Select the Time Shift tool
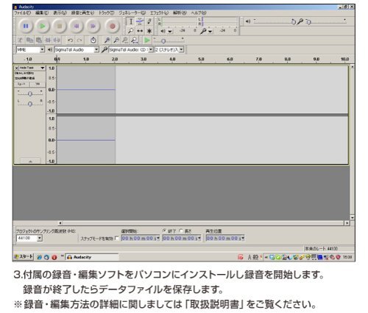Viewport: 368px width, 313px height. pos(140,31)
